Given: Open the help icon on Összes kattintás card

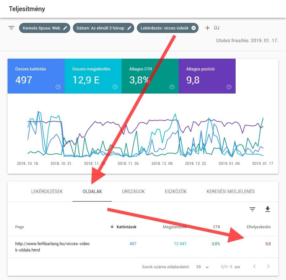Looking at the screenshot, I should coord(58,87).
